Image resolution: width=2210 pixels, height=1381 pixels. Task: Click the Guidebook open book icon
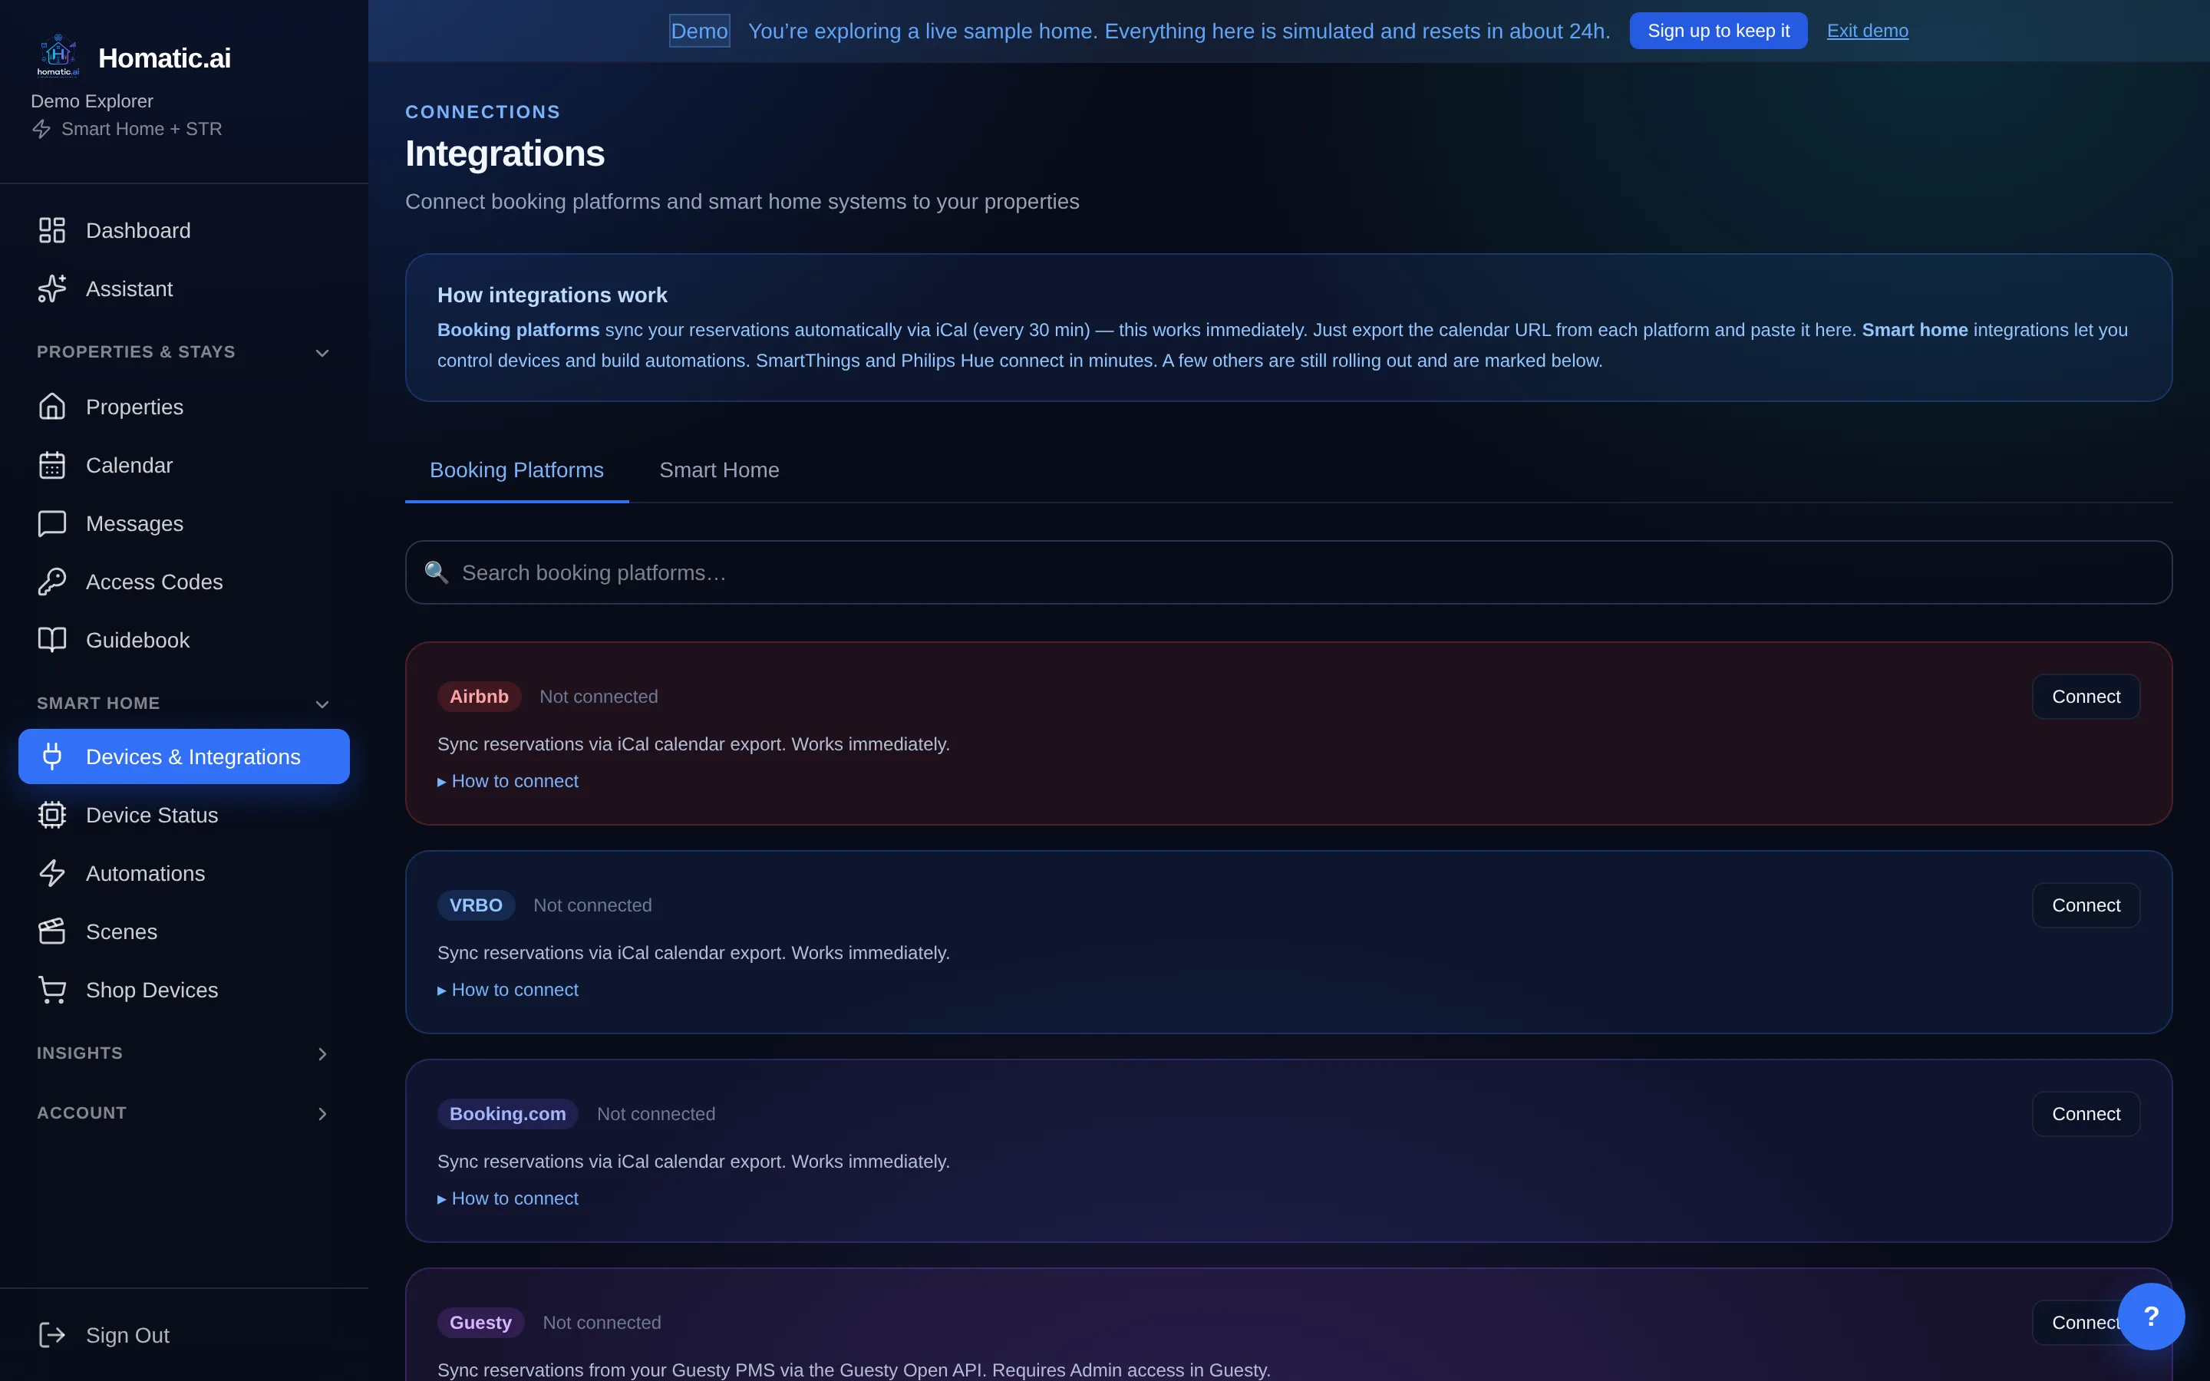[x=52, y=641]
